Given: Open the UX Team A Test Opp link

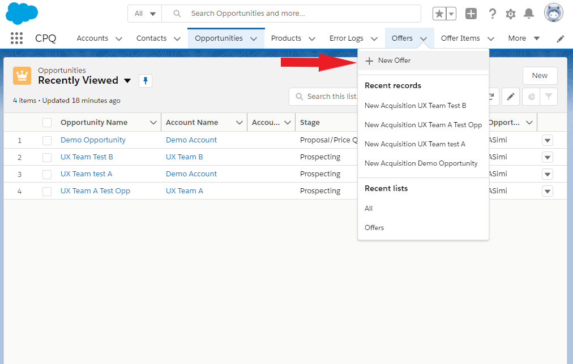Looking at the screenshot, I should [95, 191].
